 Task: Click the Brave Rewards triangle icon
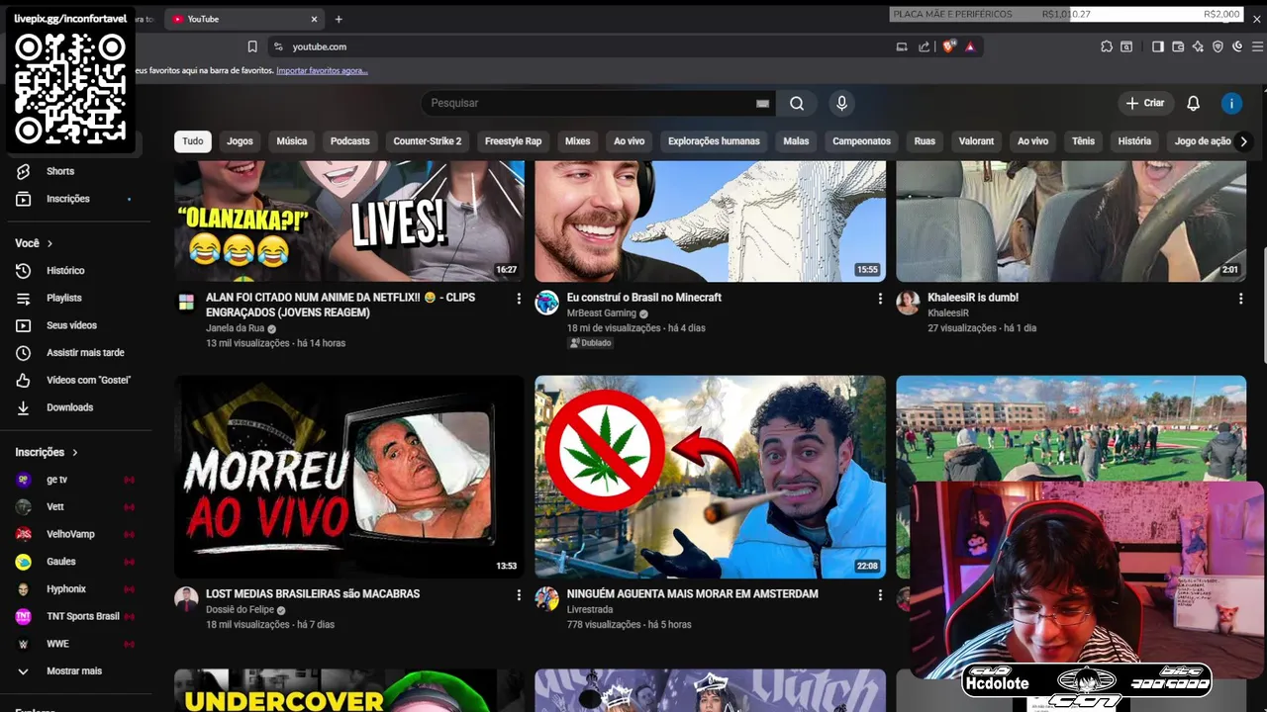click(x=970, y=46)
